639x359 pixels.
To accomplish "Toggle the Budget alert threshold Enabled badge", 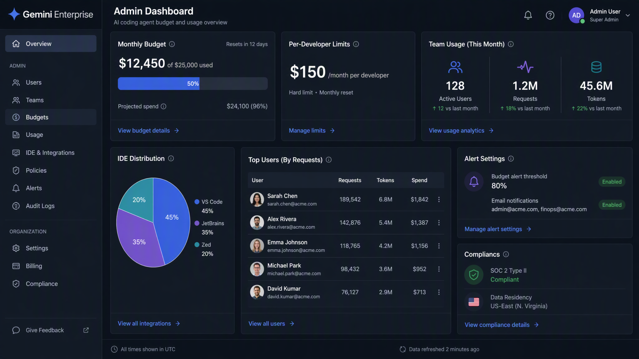I will pyautogui.click(x=612, y=182).
